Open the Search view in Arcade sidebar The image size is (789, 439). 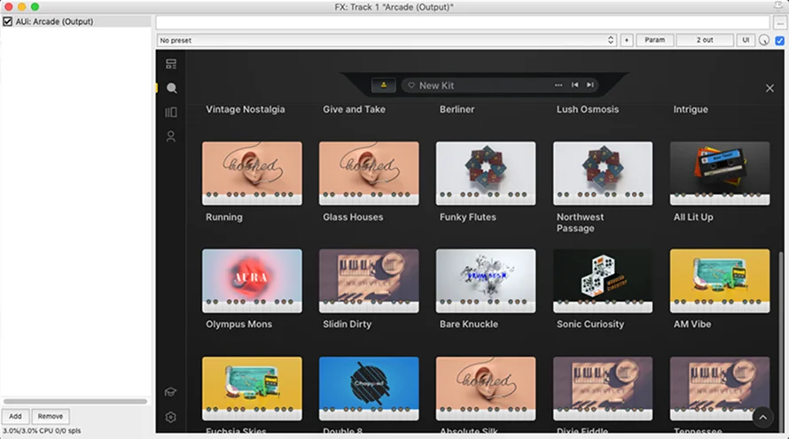171,88
